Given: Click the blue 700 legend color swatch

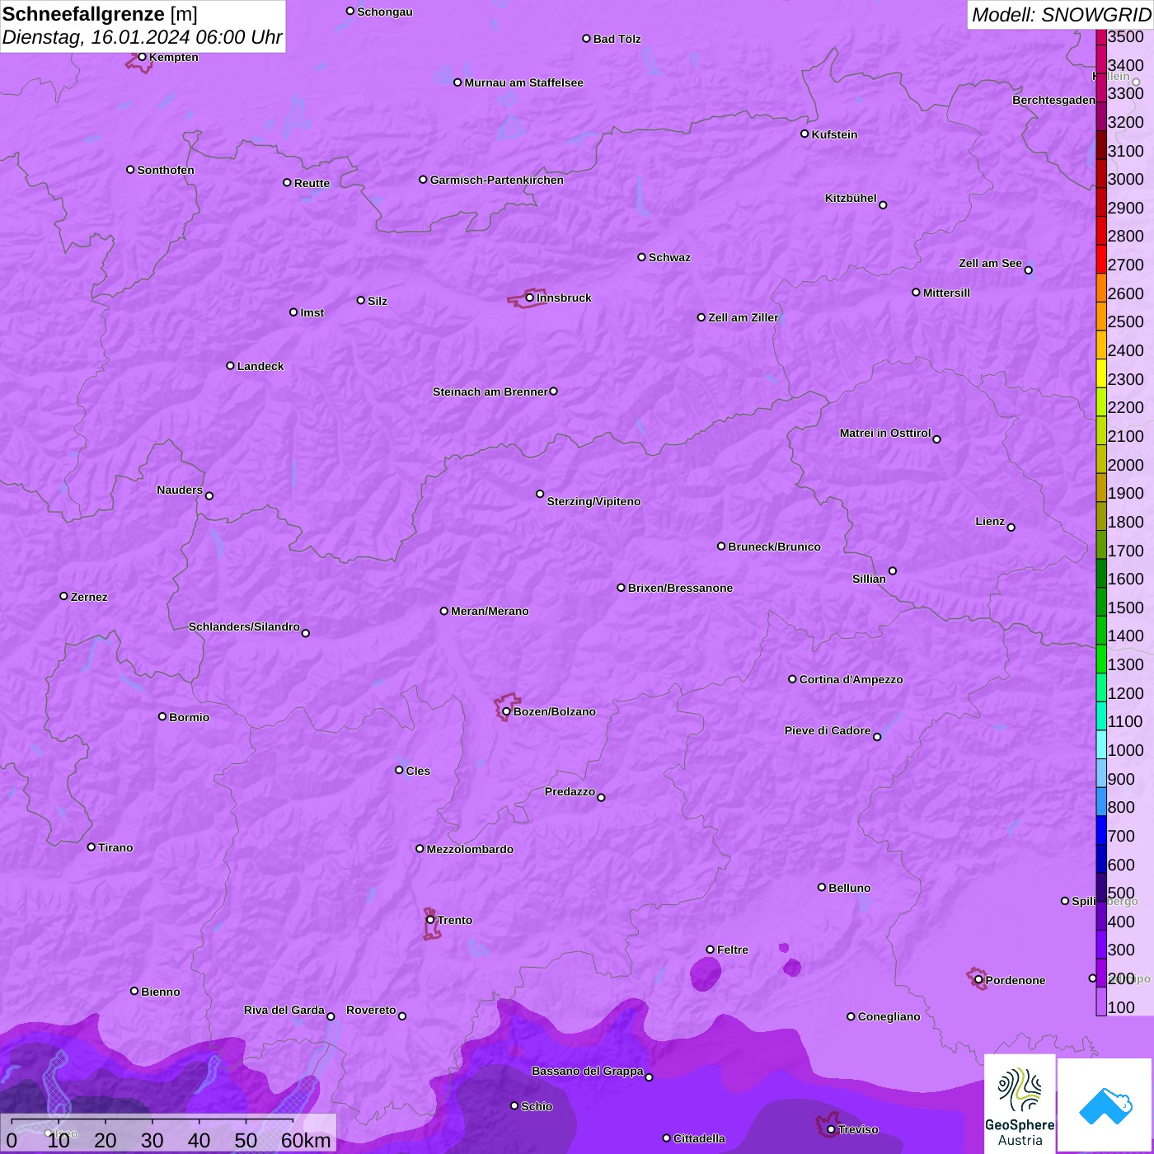Looking at the screenshot, I should 1101,830.
